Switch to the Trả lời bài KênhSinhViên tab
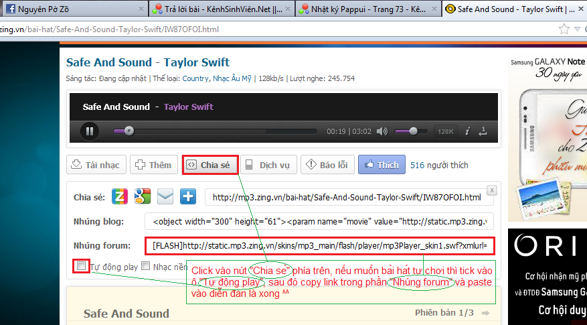This screenshot has height=325, width=587. pos(221,9)
